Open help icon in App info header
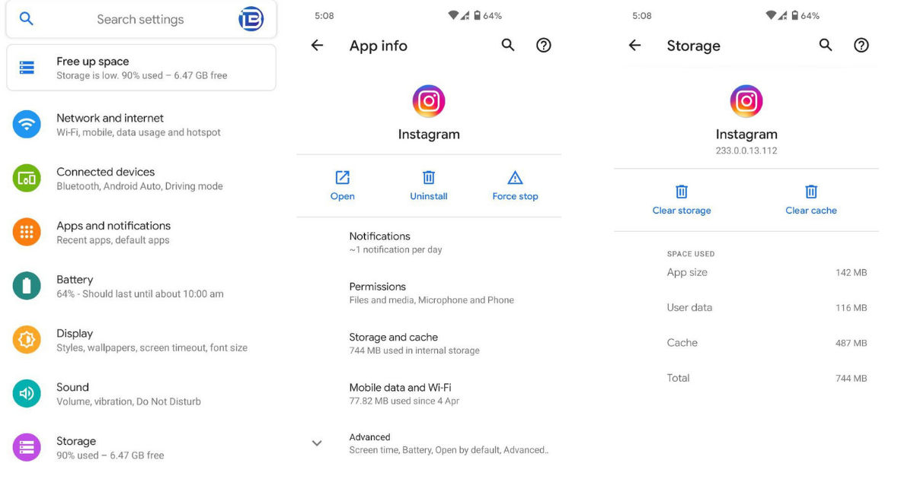The width and height of the screenshot is (914, 479). tap(544, 45)
